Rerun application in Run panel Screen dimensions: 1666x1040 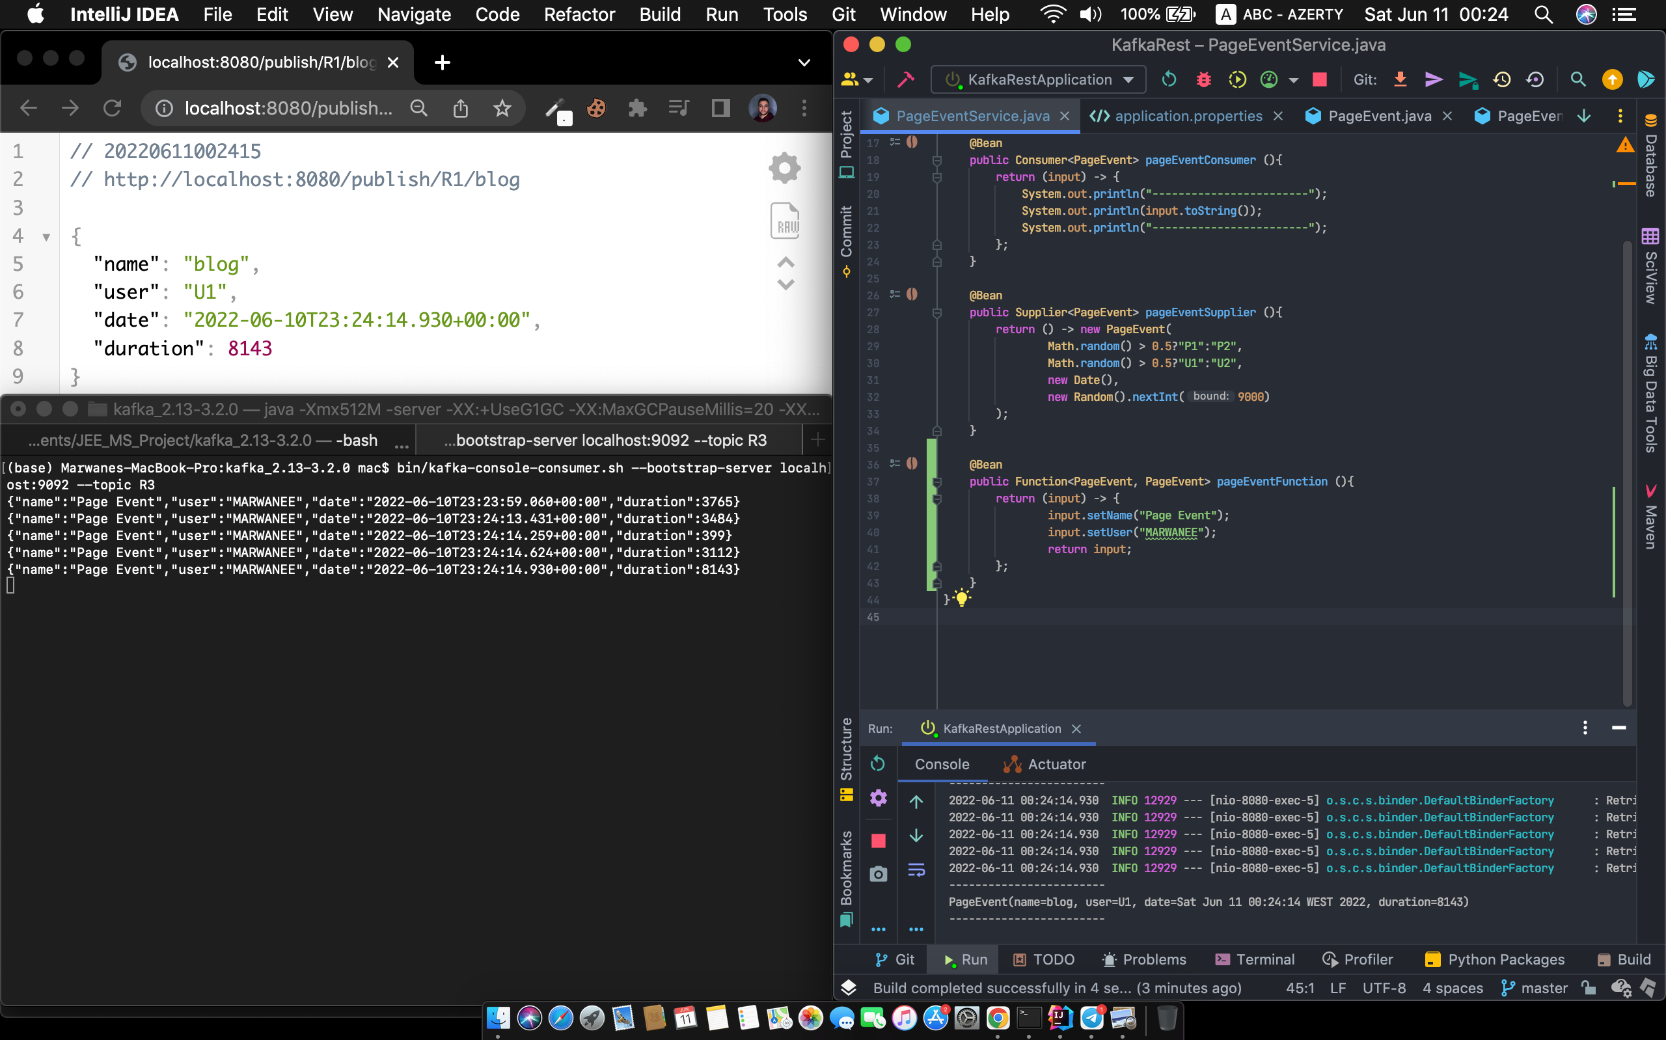pyautogui.click(x=878, y=763)
